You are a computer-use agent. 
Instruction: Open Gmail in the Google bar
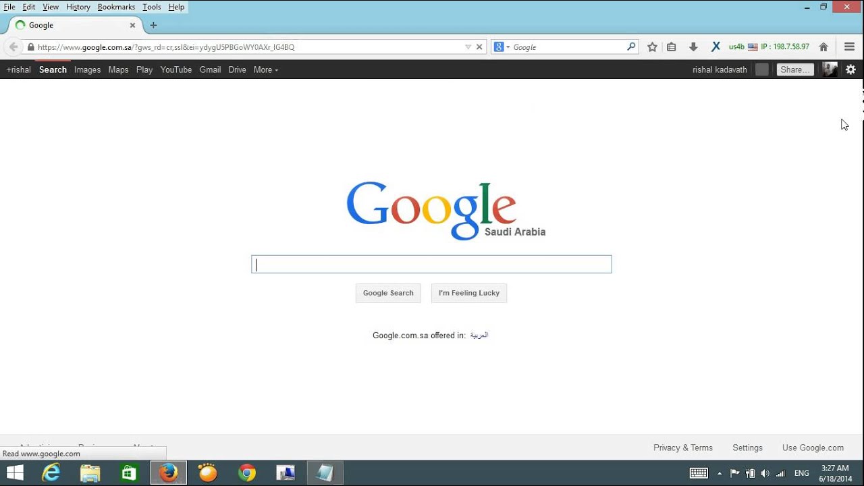click(x=210, y=70)
